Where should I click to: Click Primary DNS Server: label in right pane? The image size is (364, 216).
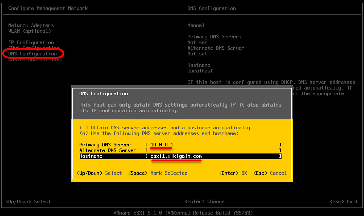point(214,37)
